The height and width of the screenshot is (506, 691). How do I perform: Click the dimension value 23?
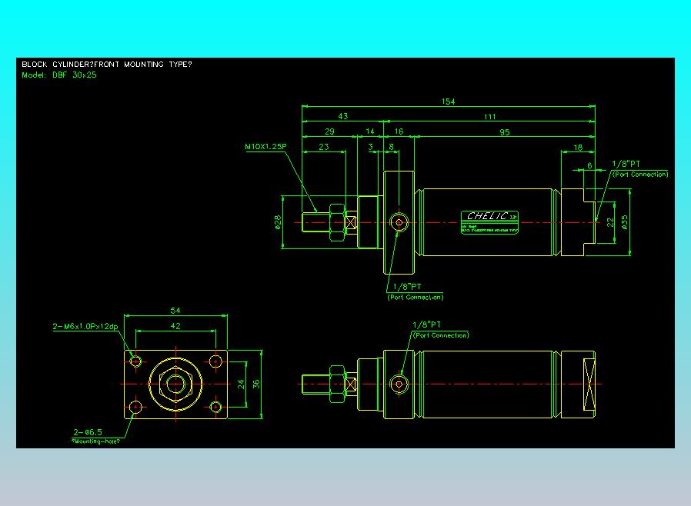pyautogui.click(x=324, y=147)
